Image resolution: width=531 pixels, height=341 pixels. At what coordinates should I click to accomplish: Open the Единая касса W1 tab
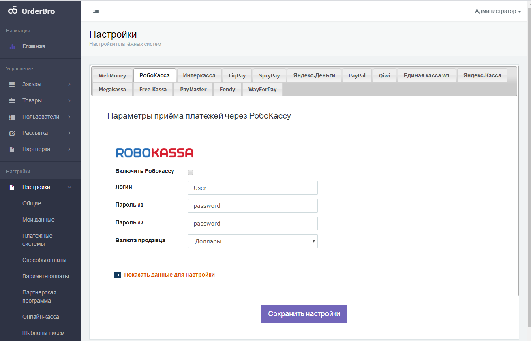coord(427,75)
